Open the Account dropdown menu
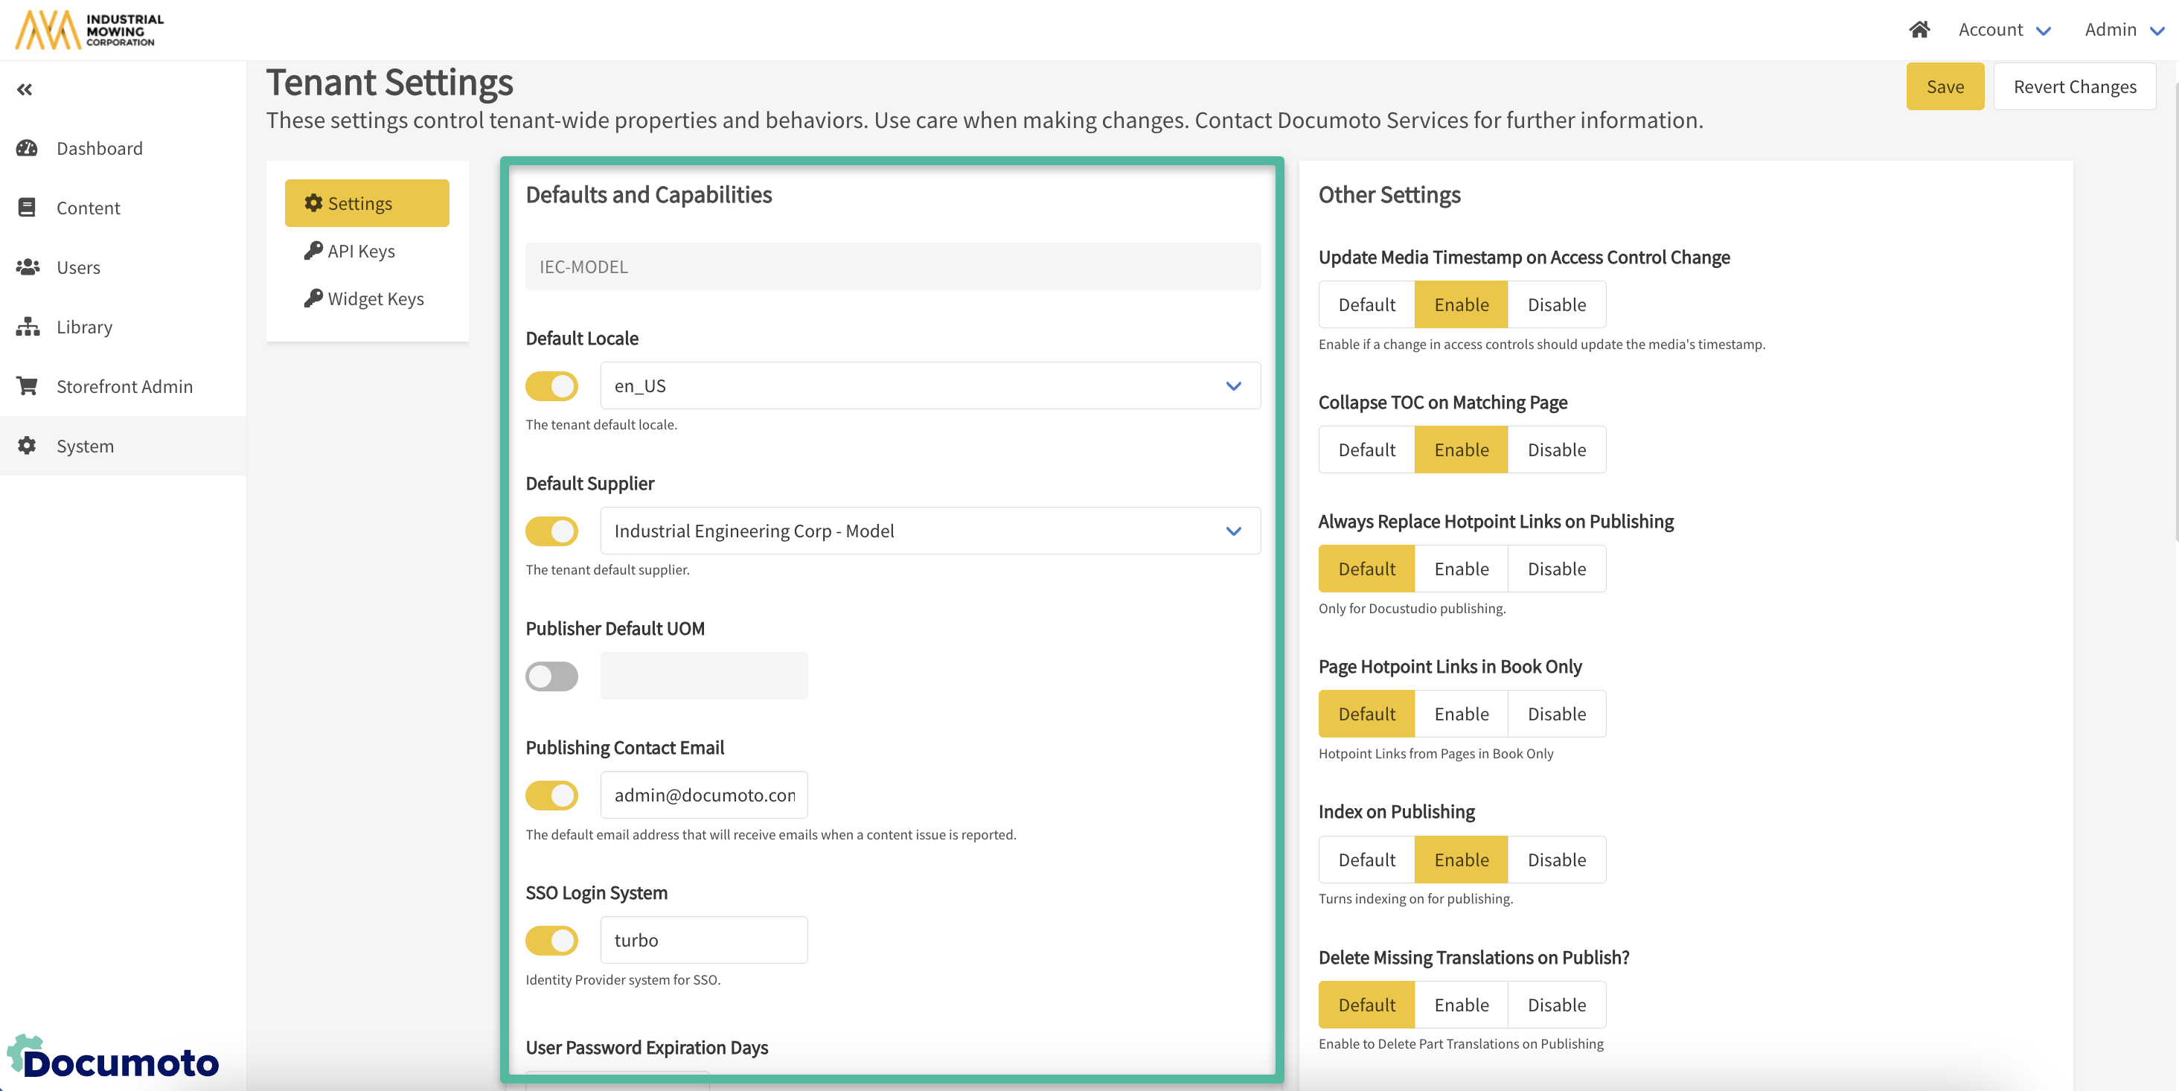2179x1091 pixels. (x=2003, y=30)
